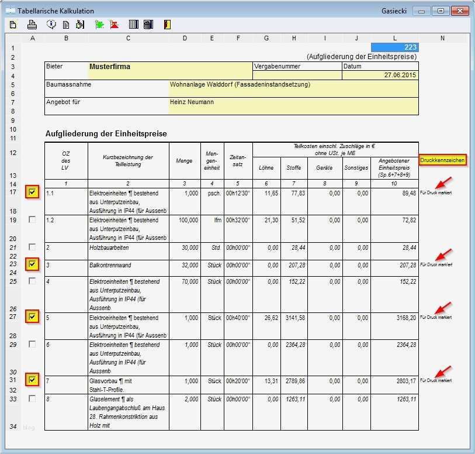Screen dimensions: 475x454
Task: Click the Glasvorbau description cell
Action: 128,385
